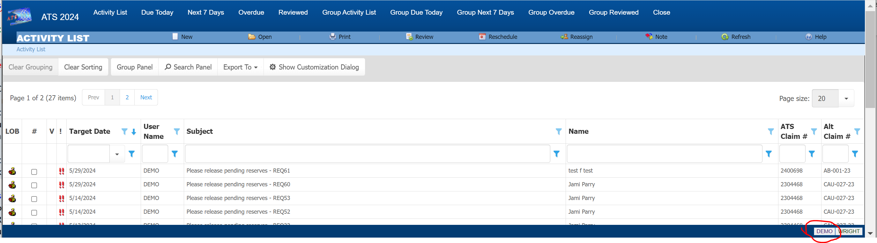Viewport: 877px width, 243px height.
Task: Click the Open folder icon
Action: 252,37
